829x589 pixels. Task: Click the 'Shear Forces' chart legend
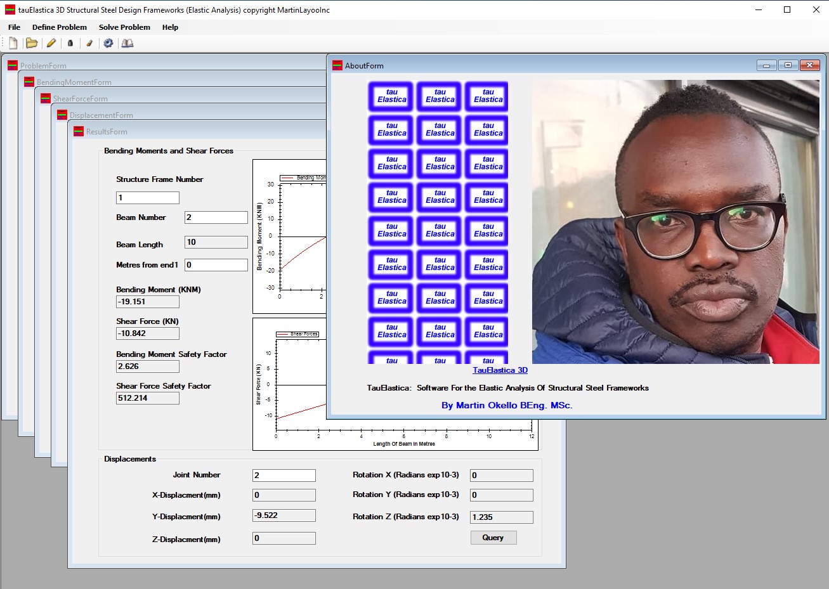297,334
